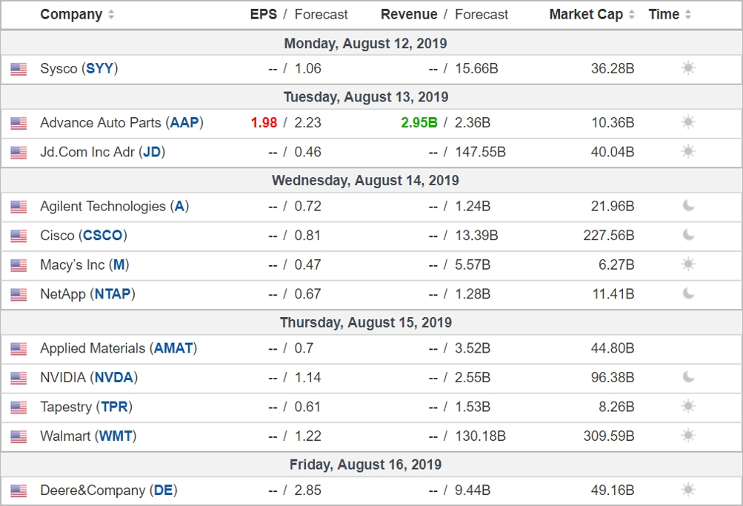Screen dimensions: 743x506
Task: Click the Wednesday, August 14, 2019 date header
Action: coord(365,181)
